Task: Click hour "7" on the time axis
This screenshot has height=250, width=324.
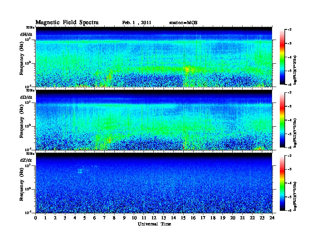Action: [x=104, y=218]
